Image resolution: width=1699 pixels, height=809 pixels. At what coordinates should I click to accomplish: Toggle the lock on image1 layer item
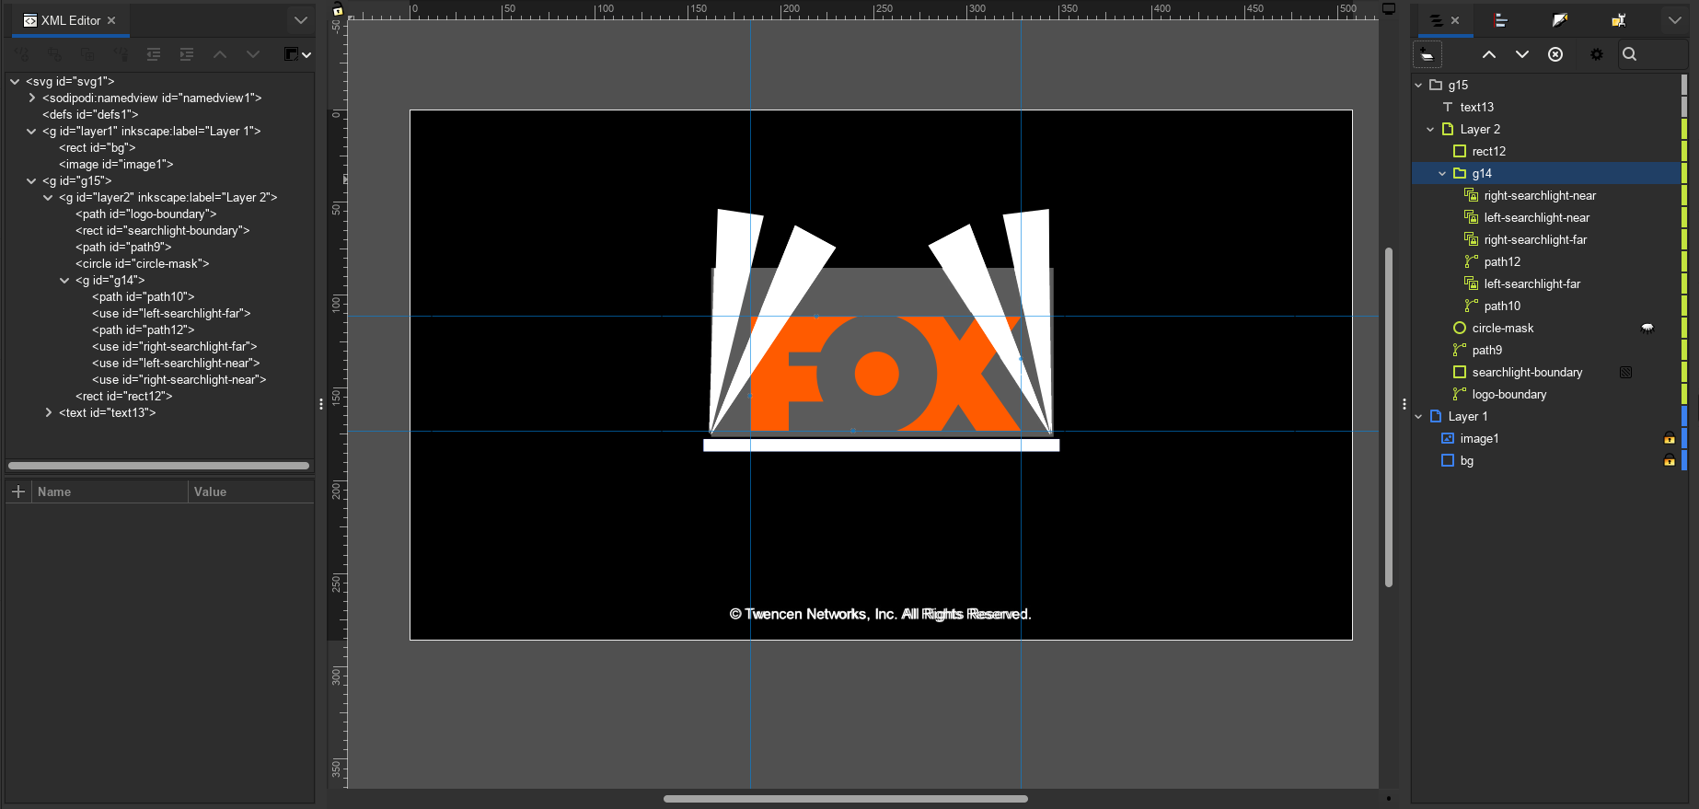[x=1670, y=439]
